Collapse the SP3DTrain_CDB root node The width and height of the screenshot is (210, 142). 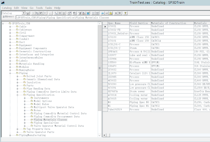pos(3,24)
